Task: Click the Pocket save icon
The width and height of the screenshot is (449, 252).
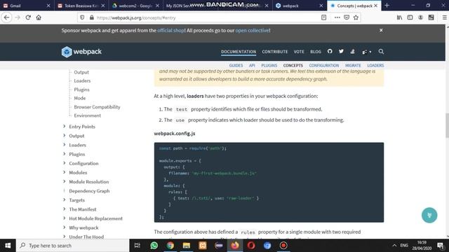Action: click(x=347, y=17)
